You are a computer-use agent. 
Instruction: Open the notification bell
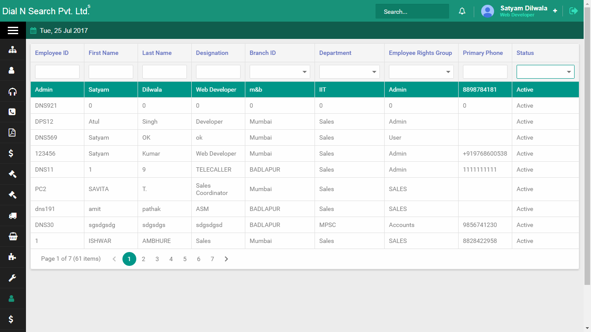click(x=462, y=11)
